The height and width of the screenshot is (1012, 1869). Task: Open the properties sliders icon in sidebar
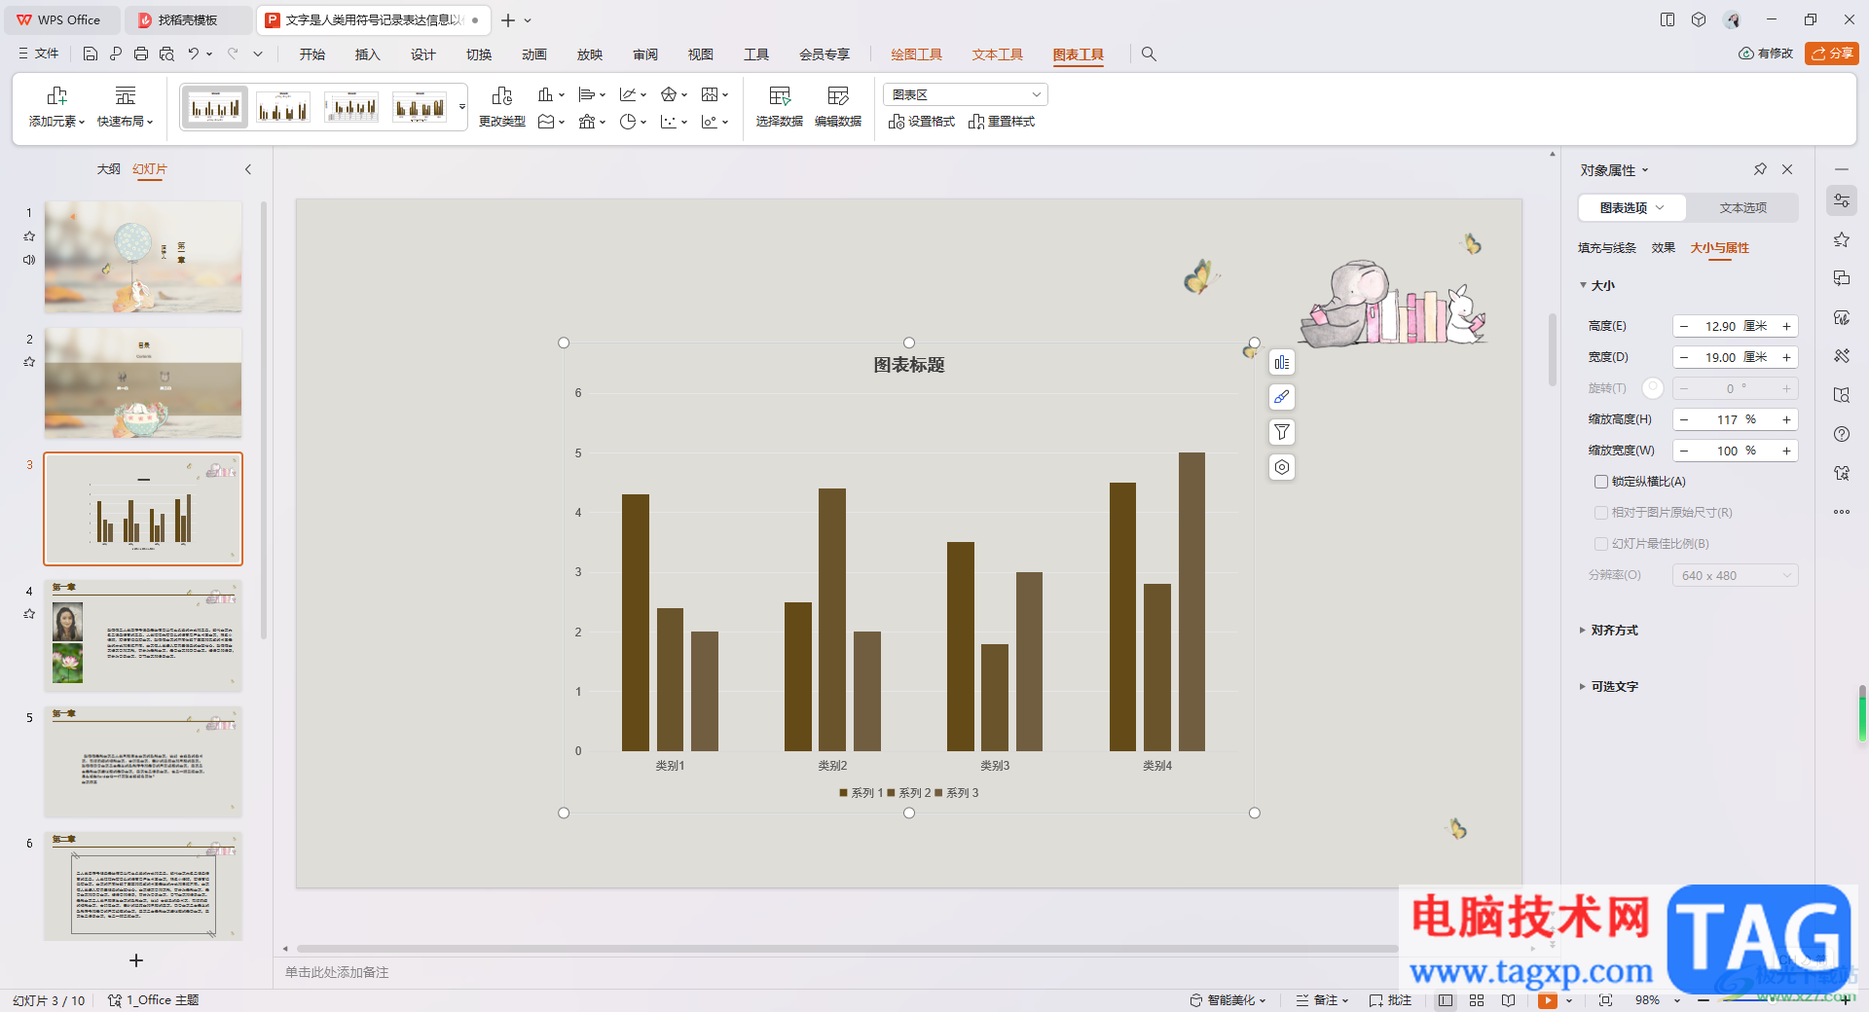pyautogui.click(x=1842, y=200)
